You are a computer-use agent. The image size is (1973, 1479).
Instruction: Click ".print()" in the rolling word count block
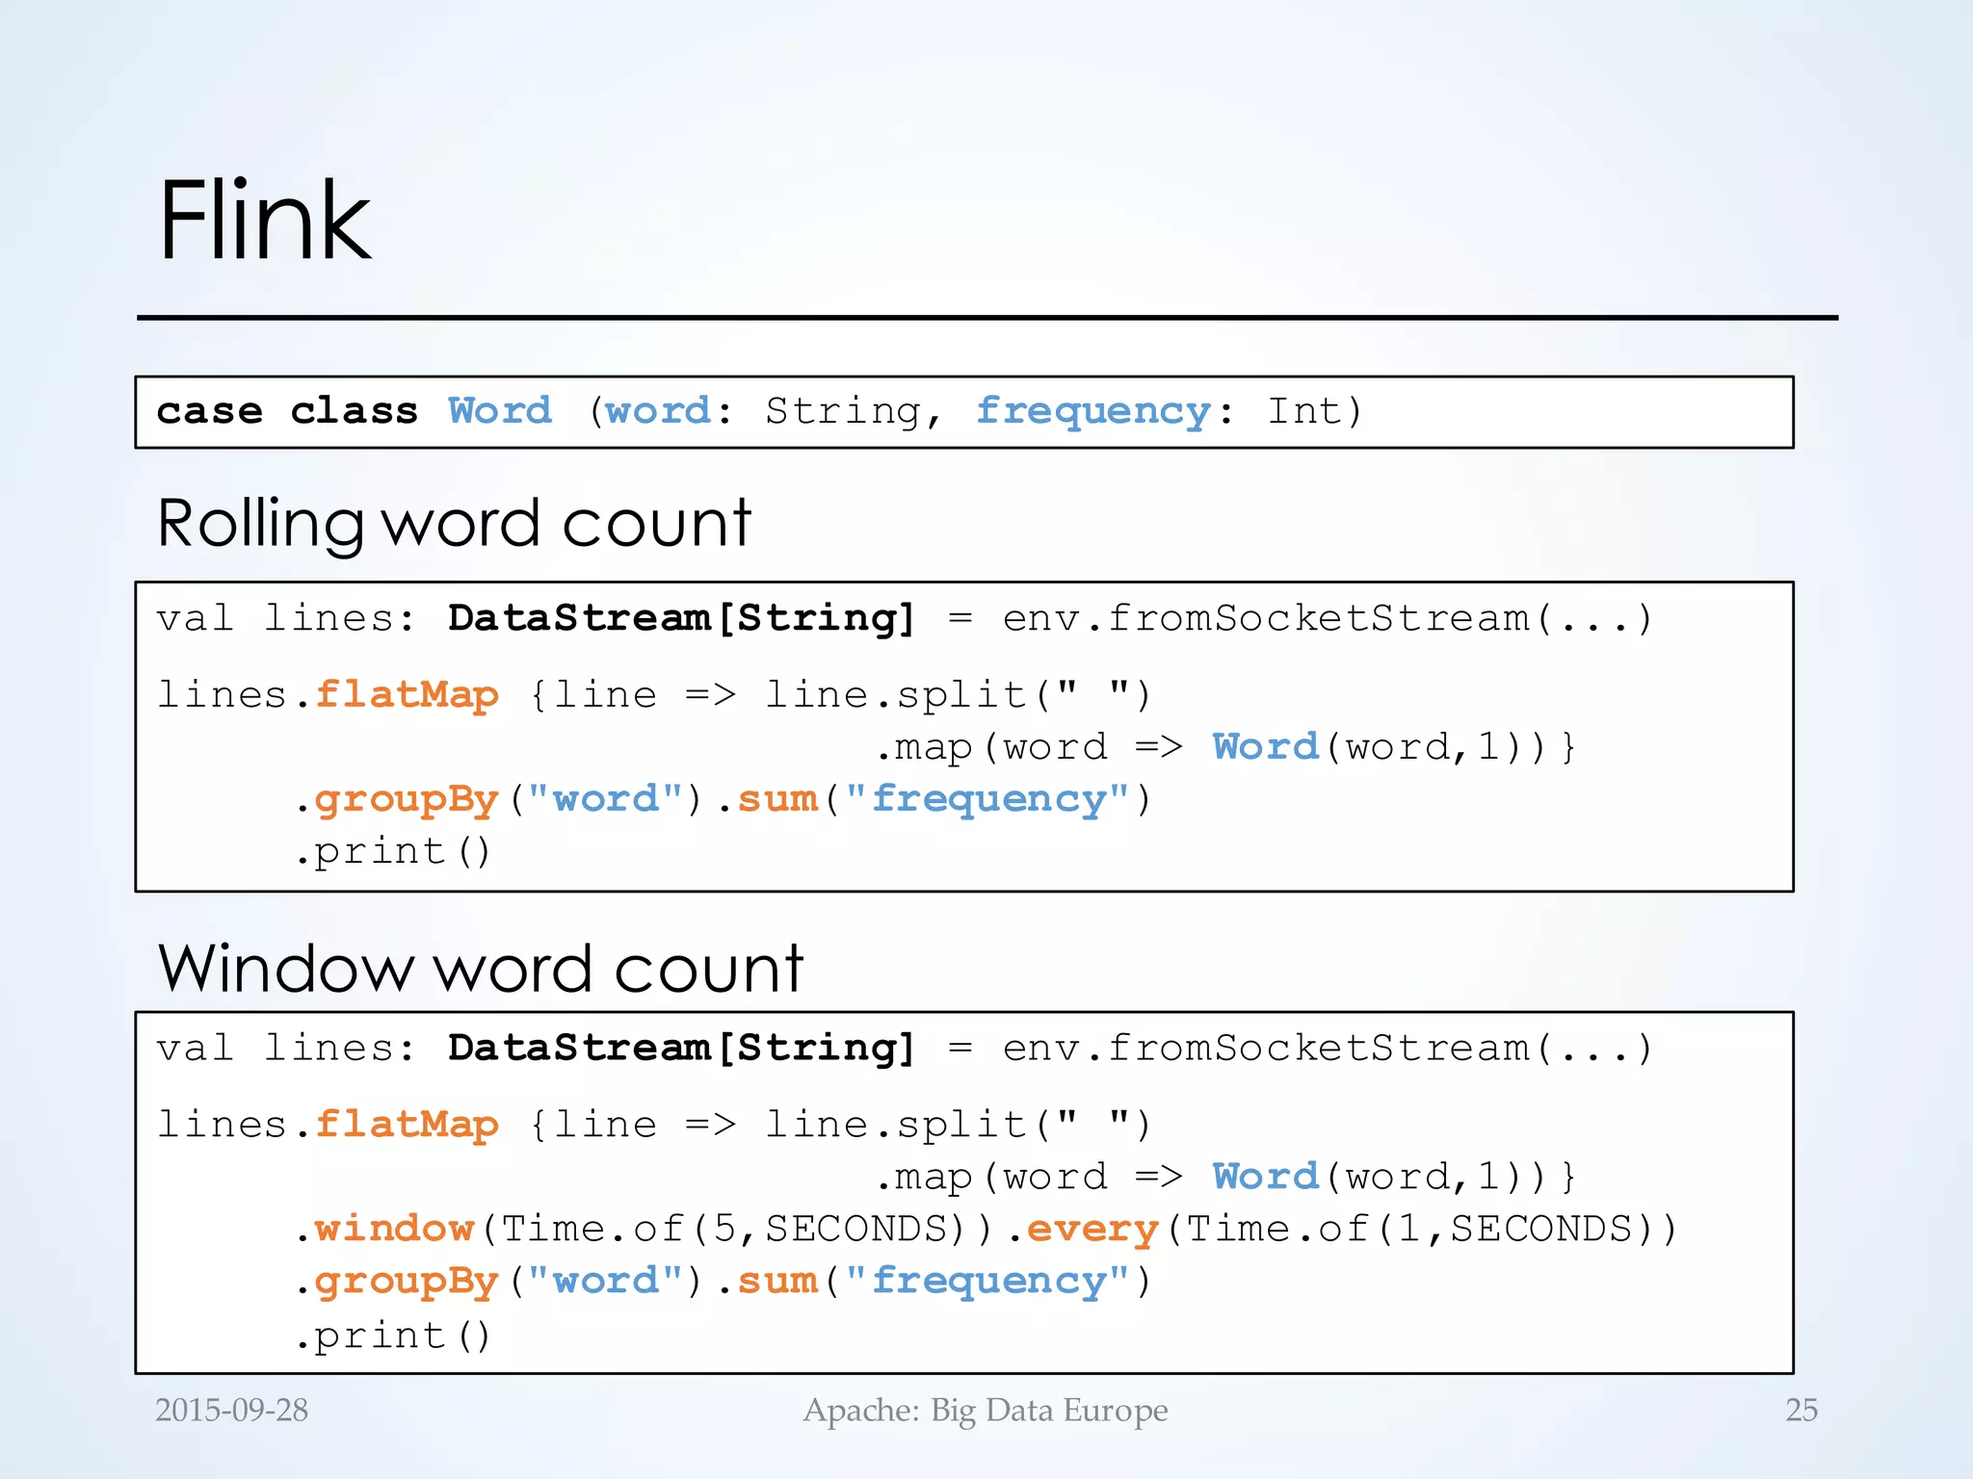(393, 852)
